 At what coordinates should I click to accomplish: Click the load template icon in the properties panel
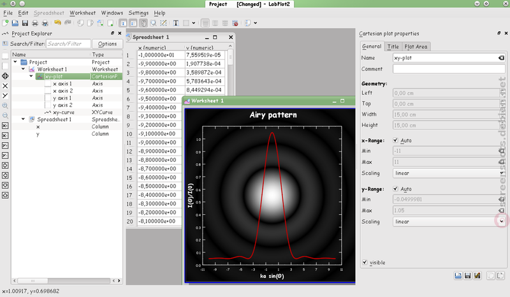point(458,275)
